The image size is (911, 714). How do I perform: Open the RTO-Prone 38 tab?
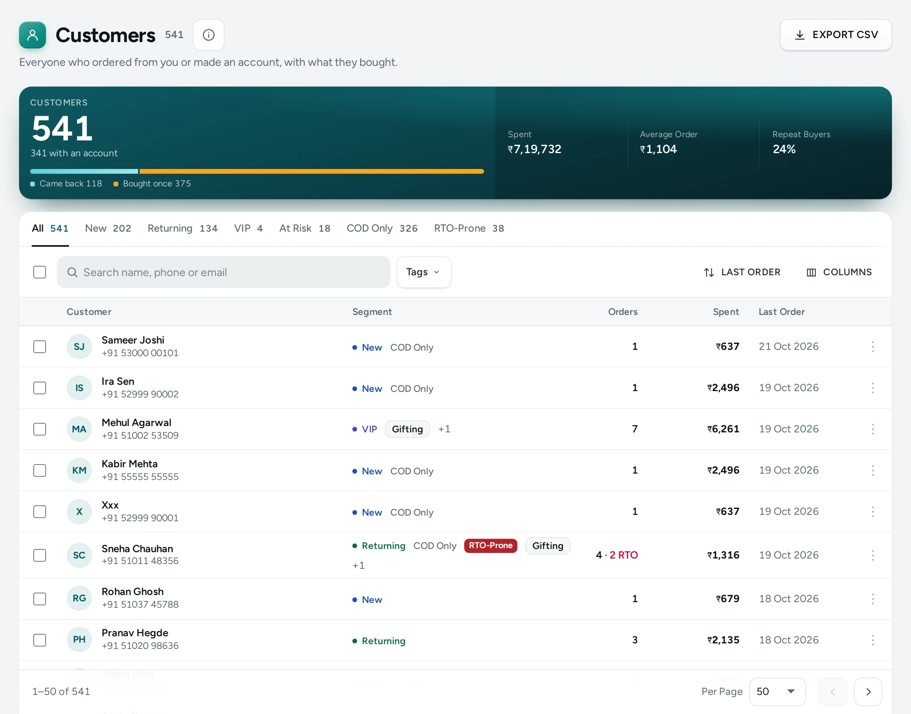pyautogui.click(x=469, y=228)
